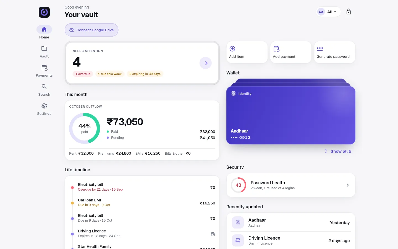Navigate to the Settings label
This screenshot has height=249, width=398.
pos(44,114)
